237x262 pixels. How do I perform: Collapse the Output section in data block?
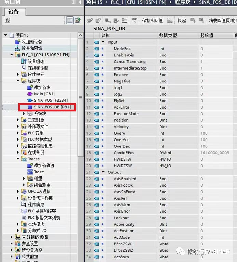point(103,172)
